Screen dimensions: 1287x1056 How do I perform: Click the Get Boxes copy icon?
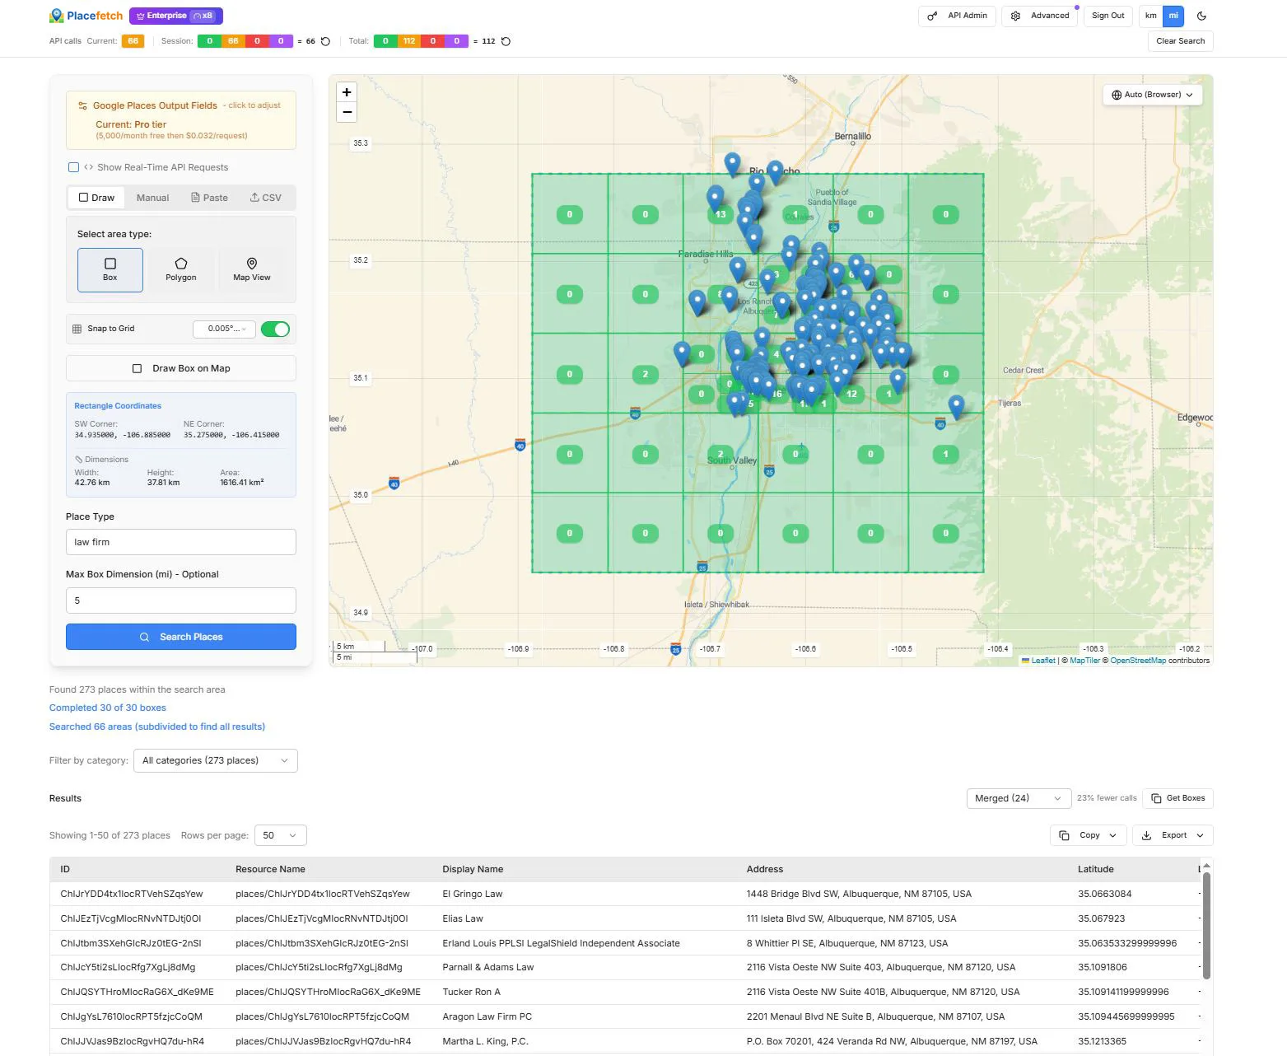1155,798
